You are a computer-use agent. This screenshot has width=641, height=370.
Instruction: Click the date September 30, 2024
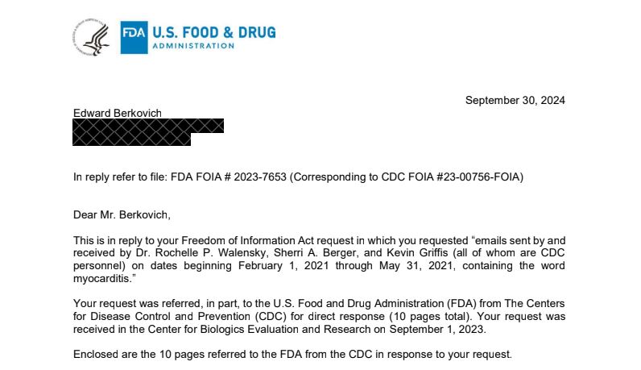(515, 101)
